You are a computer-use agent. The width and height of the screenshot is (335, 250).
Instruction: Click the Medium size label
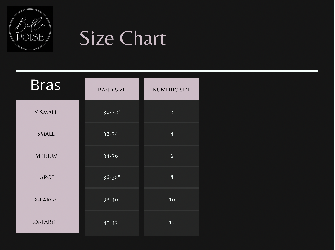pos(46,156)
